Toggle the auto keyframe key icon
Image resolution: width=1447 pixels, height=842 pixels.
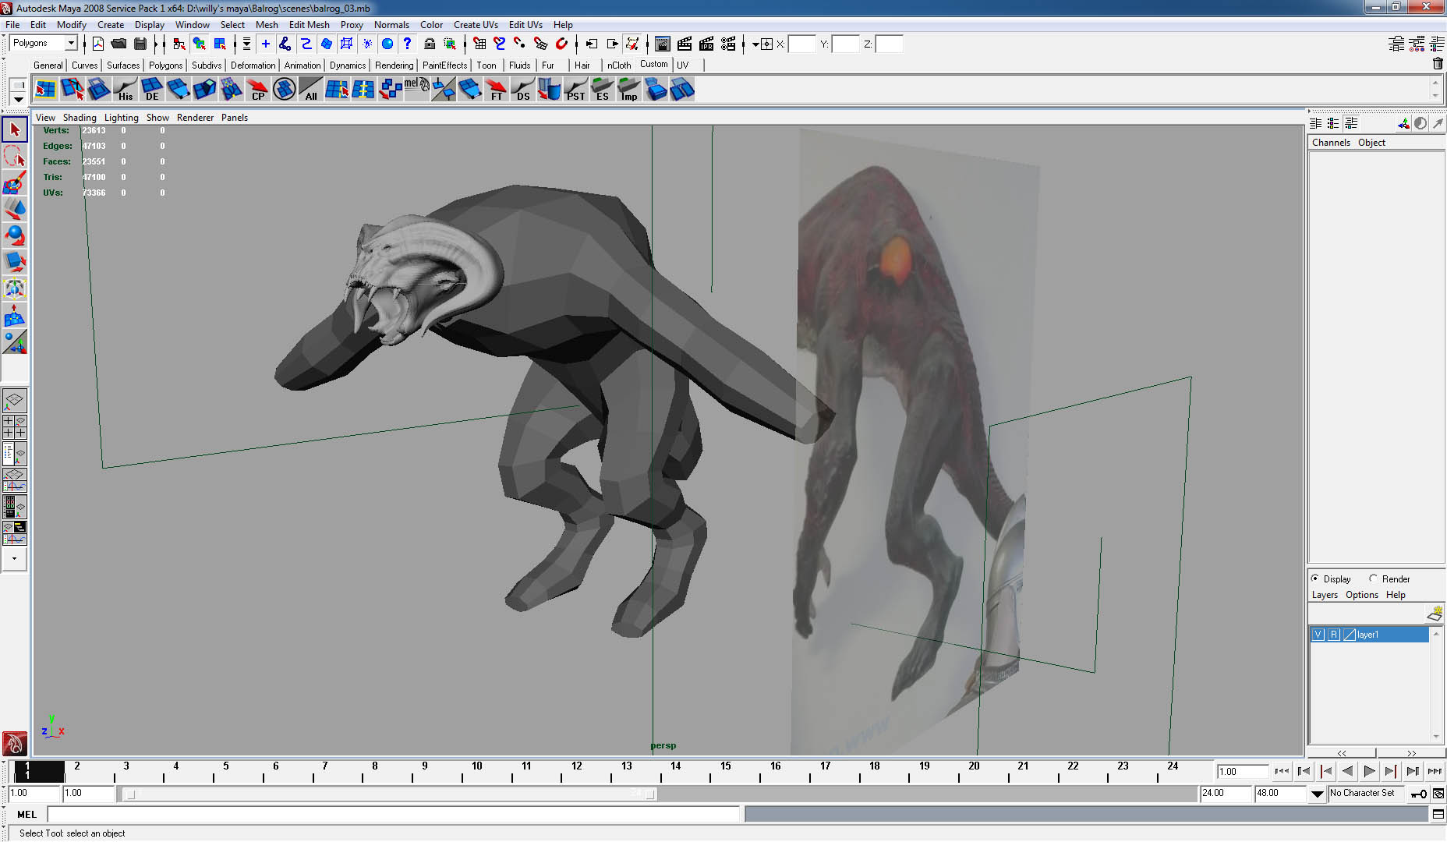click(x=1419, y=794)
